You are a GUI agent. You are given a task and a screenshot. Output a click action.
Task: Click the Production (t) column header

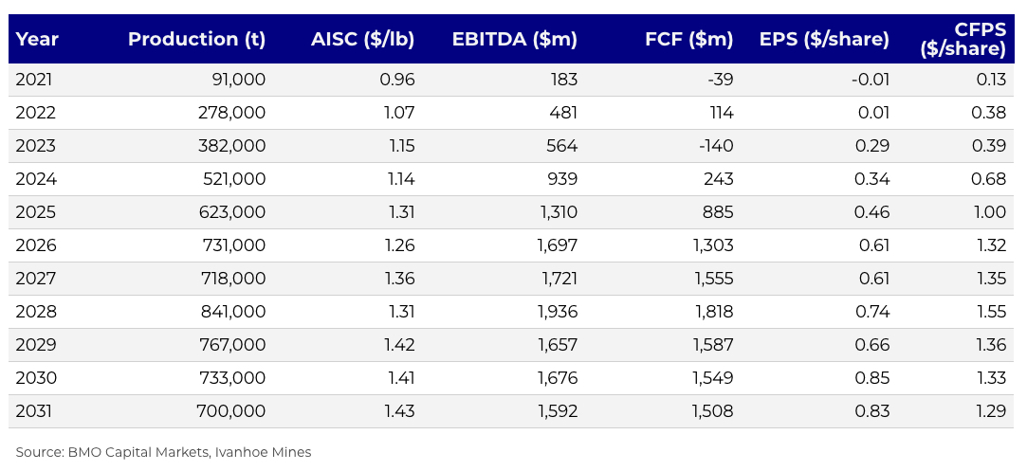[196, 39]
